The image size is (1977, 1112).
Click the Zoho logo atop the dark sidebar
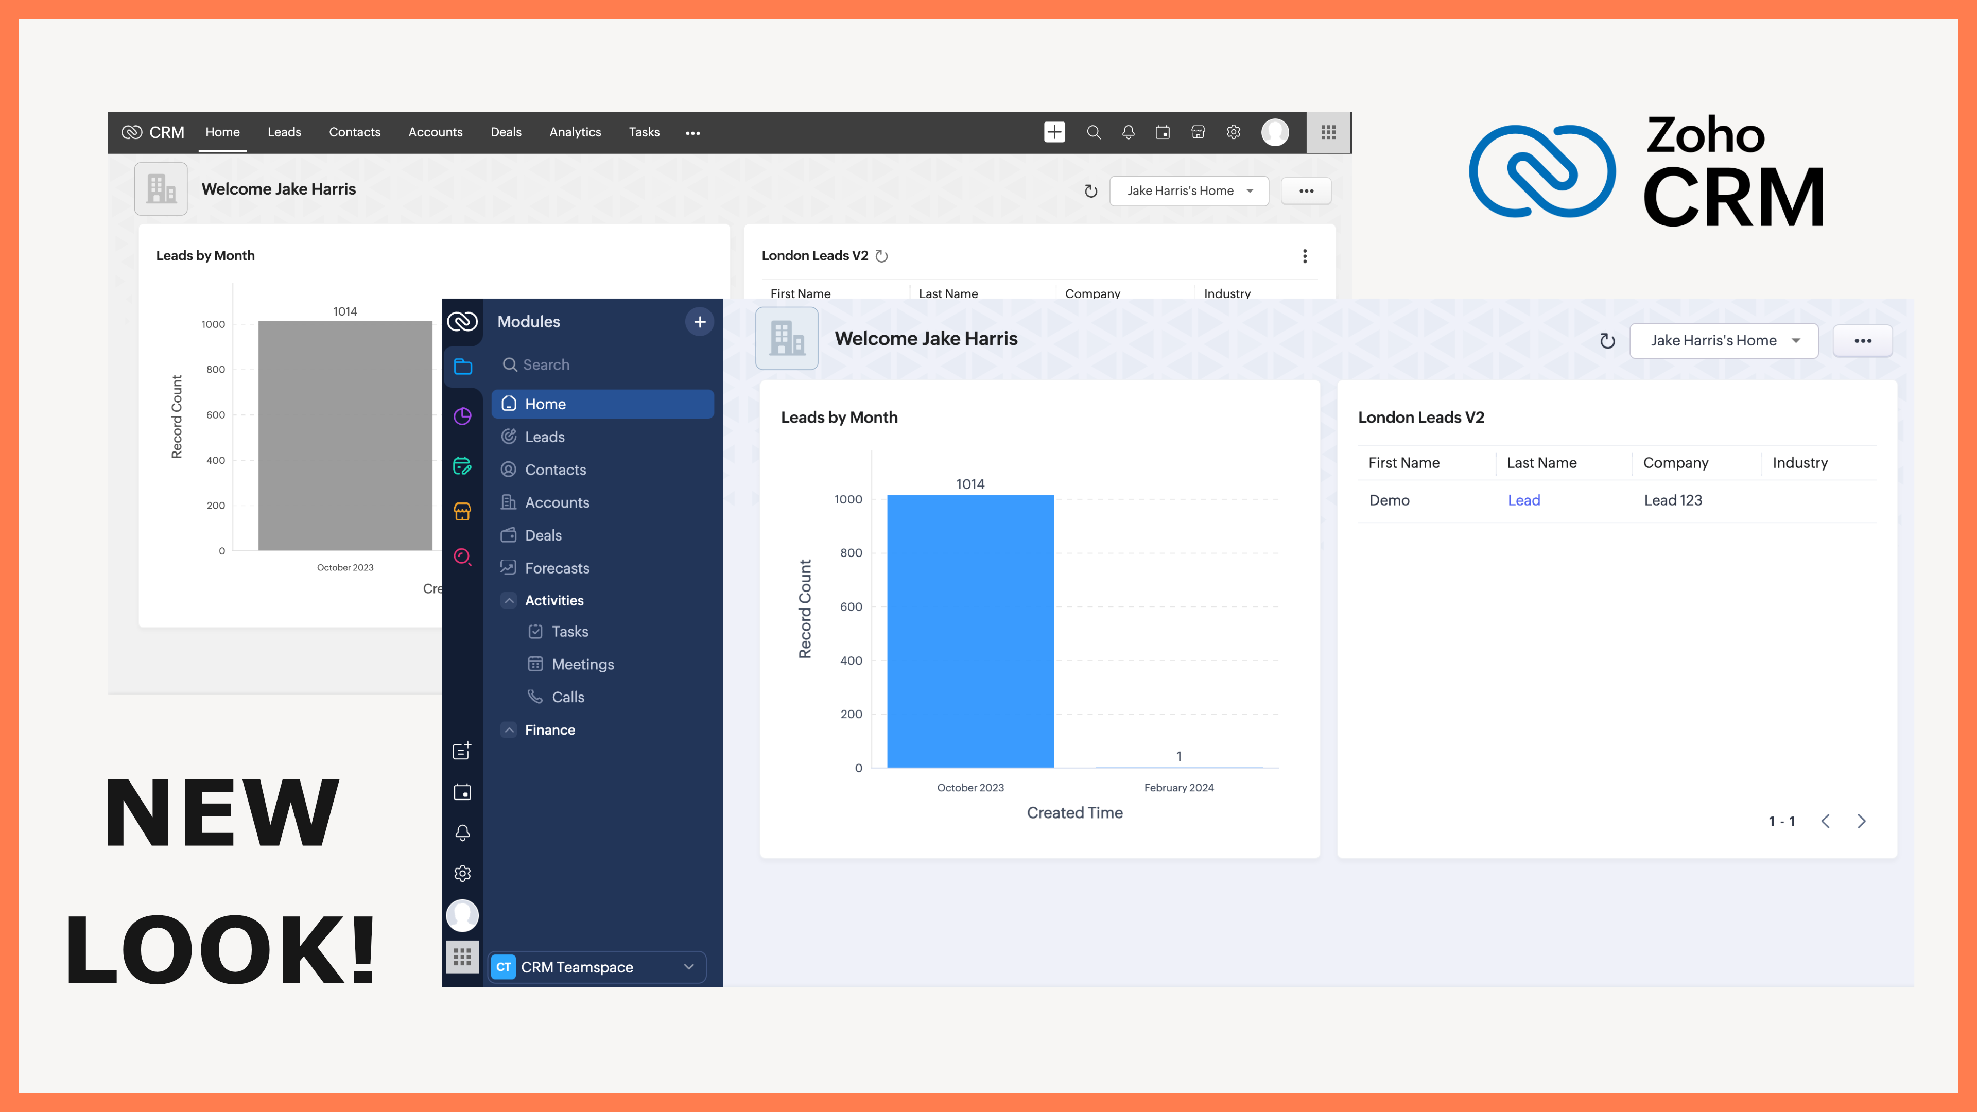pos(462,322)
